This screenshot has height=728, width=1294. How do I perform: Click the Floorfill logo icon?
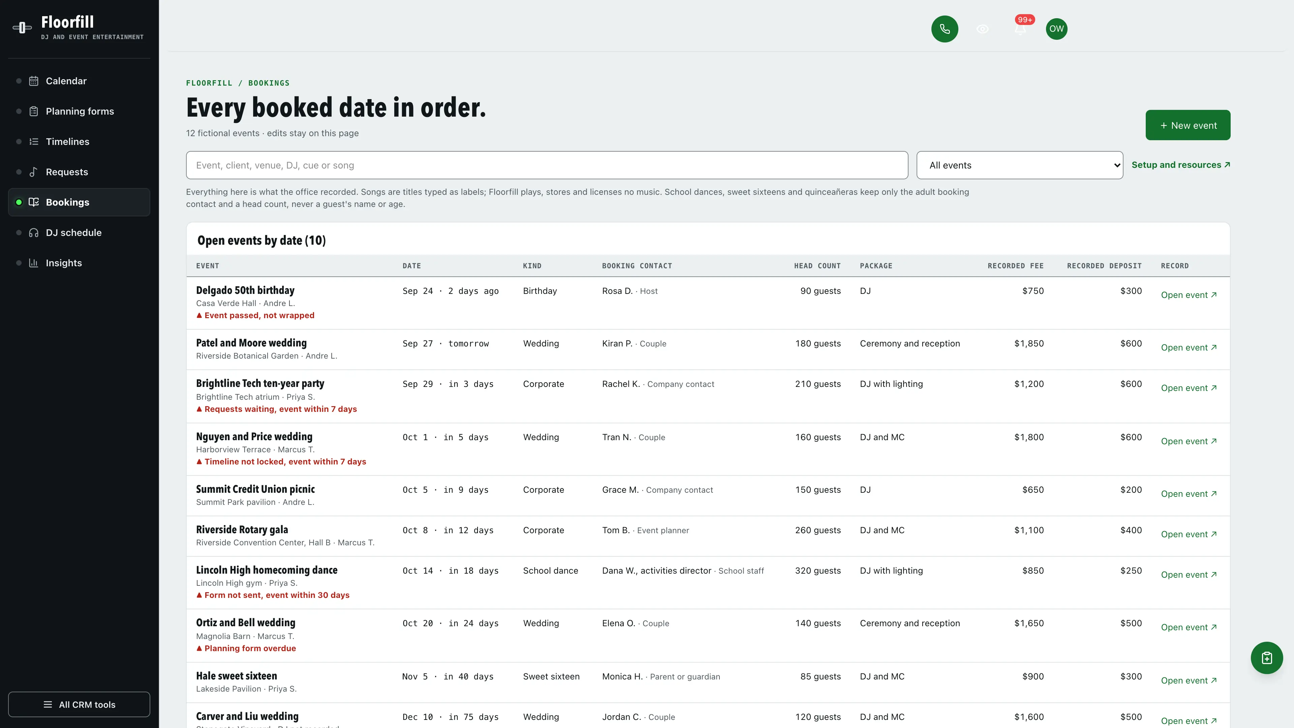22,28
